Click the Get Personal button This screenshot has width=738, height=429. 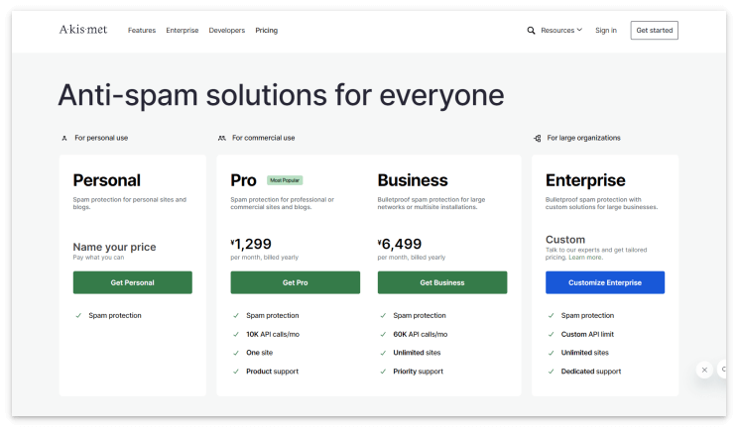[132, 282]
